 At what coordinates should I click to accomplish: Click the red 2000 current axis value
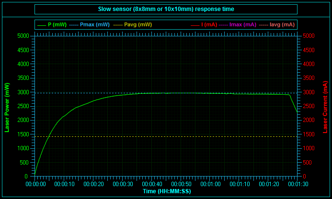pos(309,120)
